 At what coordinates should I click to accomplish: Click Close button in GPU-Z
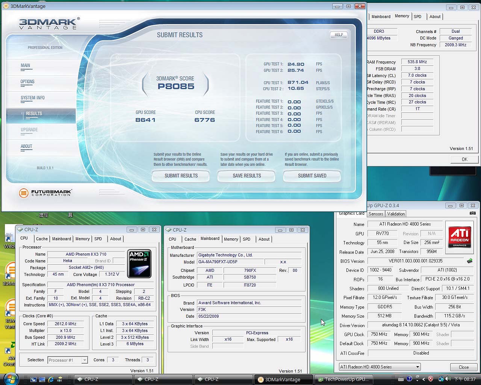click(464, 367)
